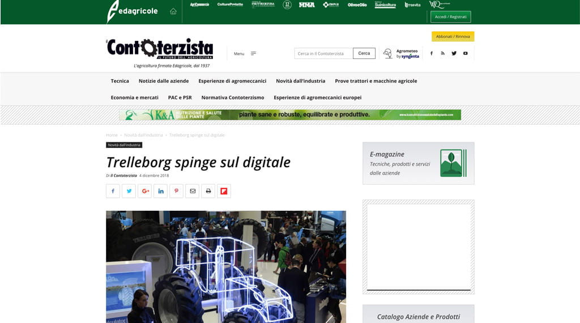Click the yellow Abbonati / Rinnova button

(453, 36)
